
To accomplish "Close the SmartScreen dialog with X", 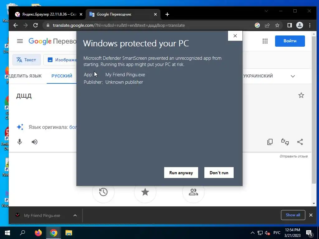I will click(x=235, y=36).
